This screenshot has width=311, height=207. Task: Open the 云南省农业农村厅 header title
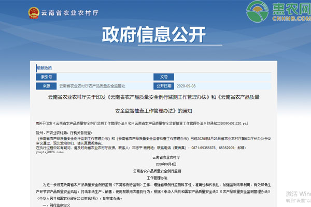70,13
